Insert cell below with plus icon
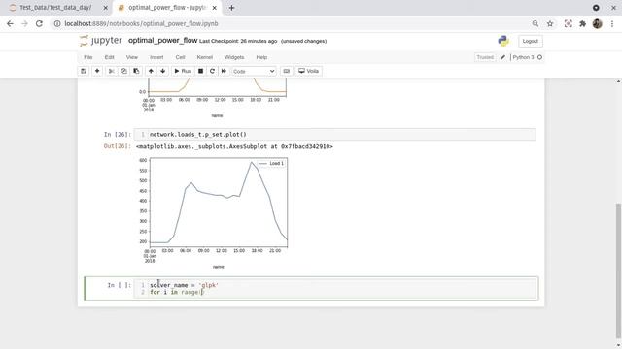622x349 pixels. point(97,71)
